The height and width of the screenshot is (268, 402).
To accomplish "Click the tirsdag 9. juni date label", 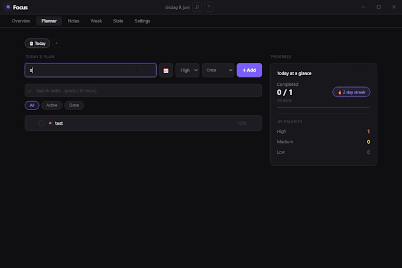I will (x=177, y=8).
